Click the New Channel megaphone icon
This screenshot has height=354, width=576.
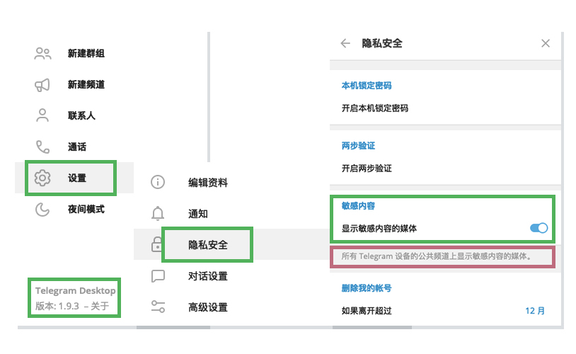pyautogui.click(x=42, y=85)
